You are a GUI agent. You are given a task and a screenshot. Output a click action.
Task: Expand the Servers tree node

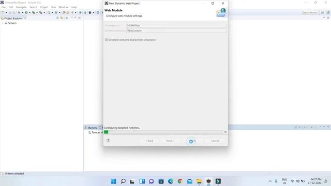pyautogui.click(x=3, y=23)
